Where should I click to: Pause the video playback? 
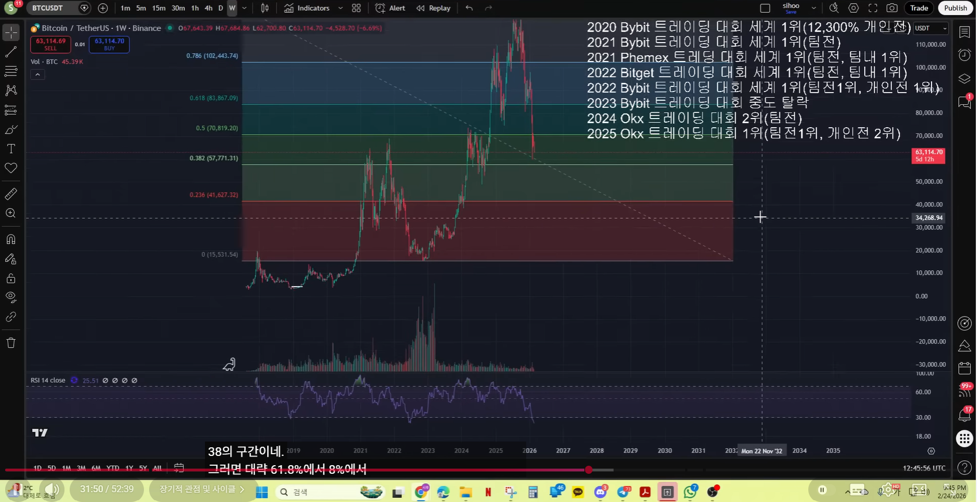822,490
